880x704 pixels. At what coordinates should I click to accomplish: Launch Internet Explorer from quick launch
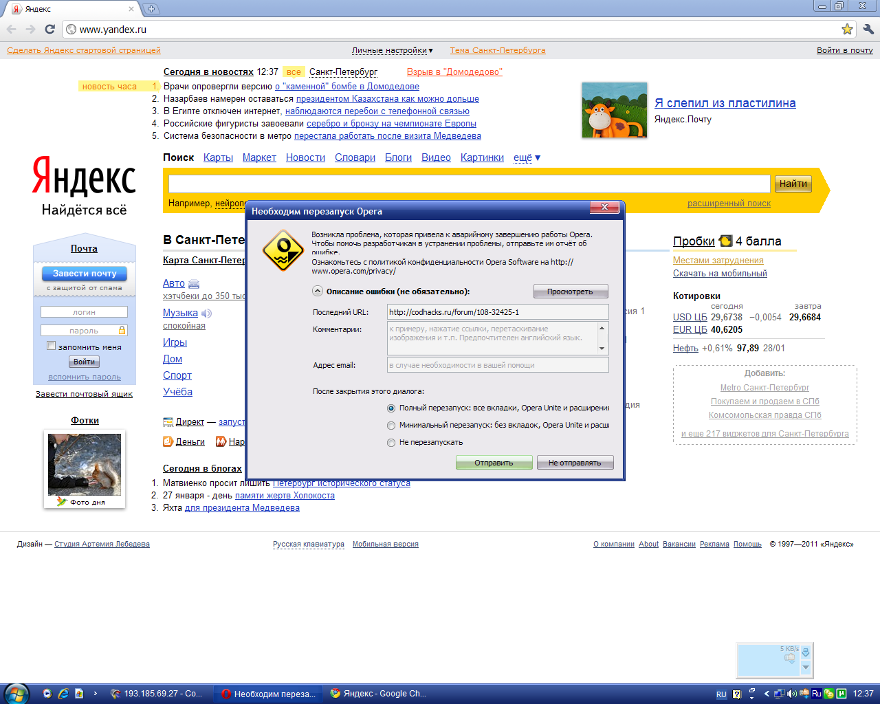[63, 694]
